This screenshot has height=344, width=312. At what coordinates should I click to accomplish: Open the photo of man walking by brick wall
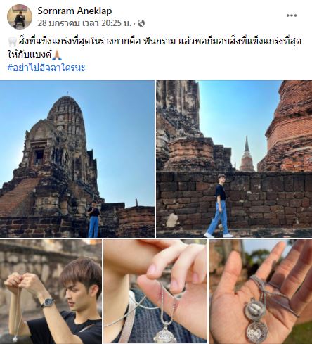234,159
